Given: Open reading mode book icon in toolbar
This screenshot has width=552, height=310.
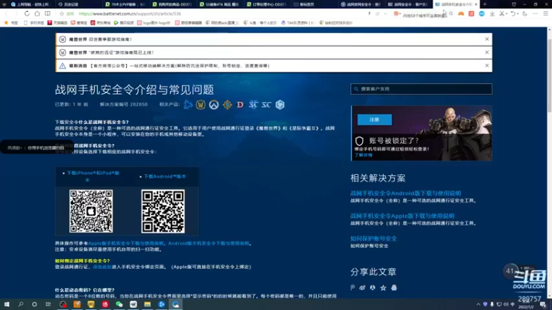Looking at the screenshot, I should coord(48,13).
